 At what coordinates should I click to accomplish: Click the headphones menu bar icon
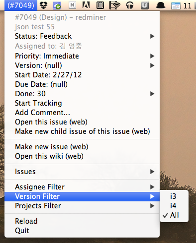point(129,5)
